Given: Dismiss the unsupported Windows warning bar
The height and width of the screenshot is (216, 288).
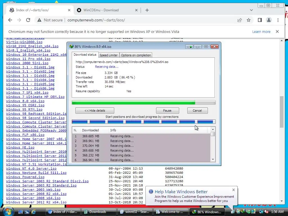Looking at the screenshot, I should [277, 31].
